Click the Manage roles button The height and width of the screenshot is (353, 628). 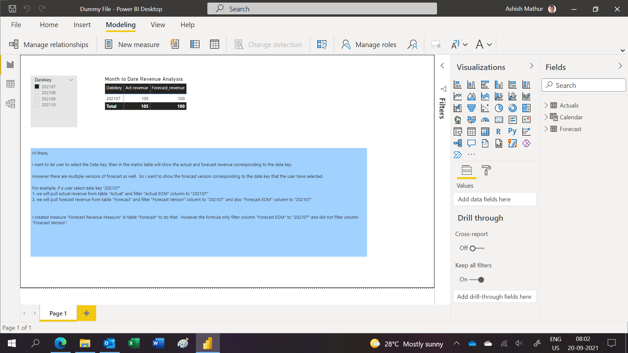369,44
